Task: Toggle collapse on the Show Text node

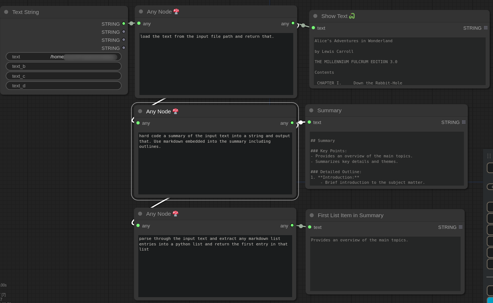Action: [x=315, y=16]
